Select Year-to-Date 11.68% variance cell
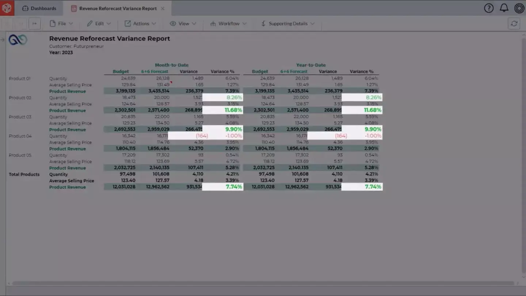The image size is (526, 296). pos(362,110)
